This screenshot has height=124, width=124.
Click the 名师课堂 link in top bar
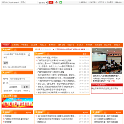point(110,2)
